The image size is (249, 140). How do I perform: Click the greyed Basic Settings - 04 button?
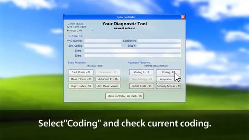pos(142,79)
